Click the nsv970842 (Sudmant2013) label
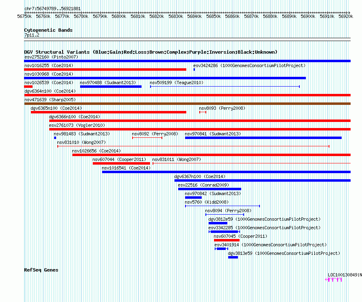This screenshot has height=302, width=362. pos(213,193)
